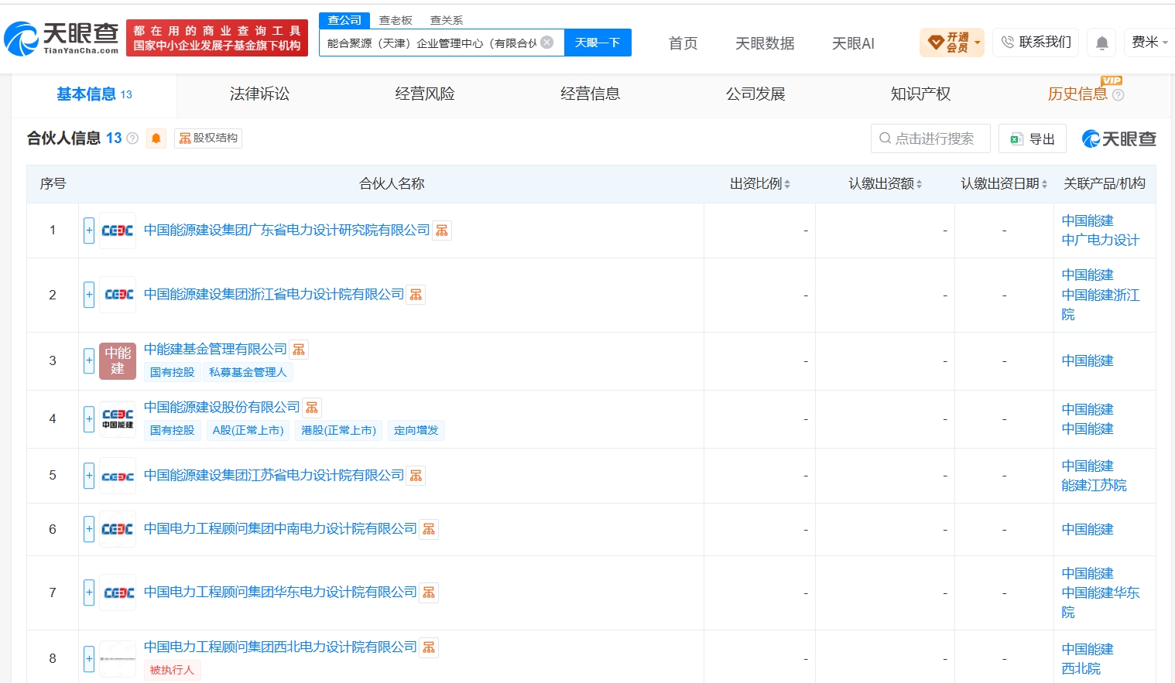
Task: Open the notification bell in header
Action: [x=1102, y=43]
